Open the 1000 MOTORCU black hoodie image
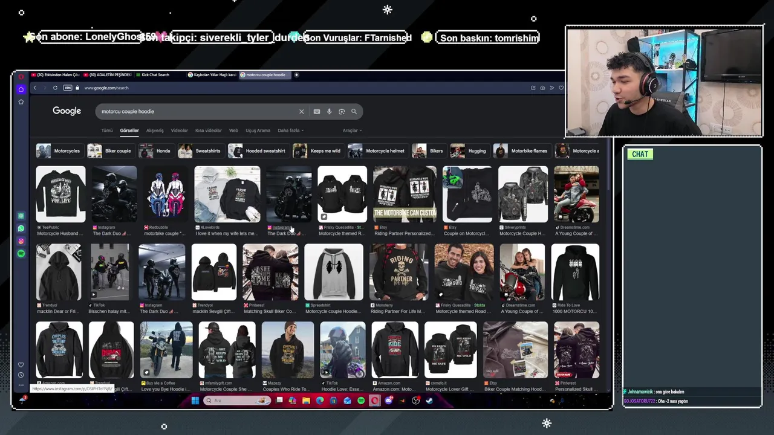The height and width of the screenshot is (435, 774). tap(575, 272)
